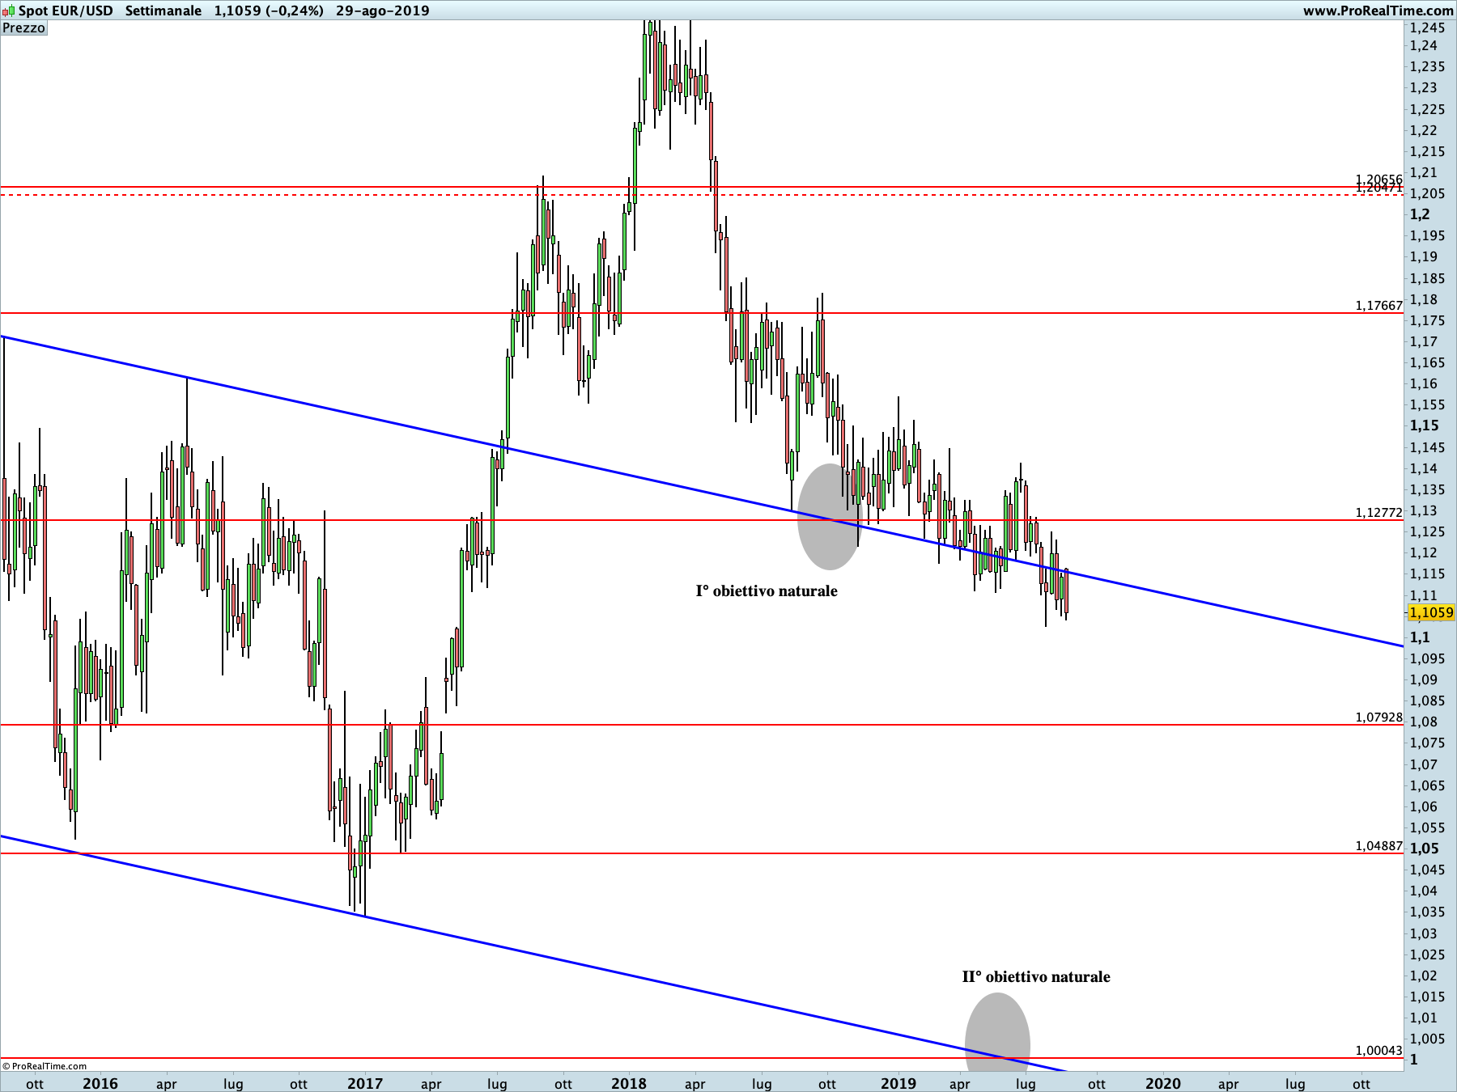Click the 29-ago-2019 date label
This screenshot has height=1092, width=1457.
point(383,11)
